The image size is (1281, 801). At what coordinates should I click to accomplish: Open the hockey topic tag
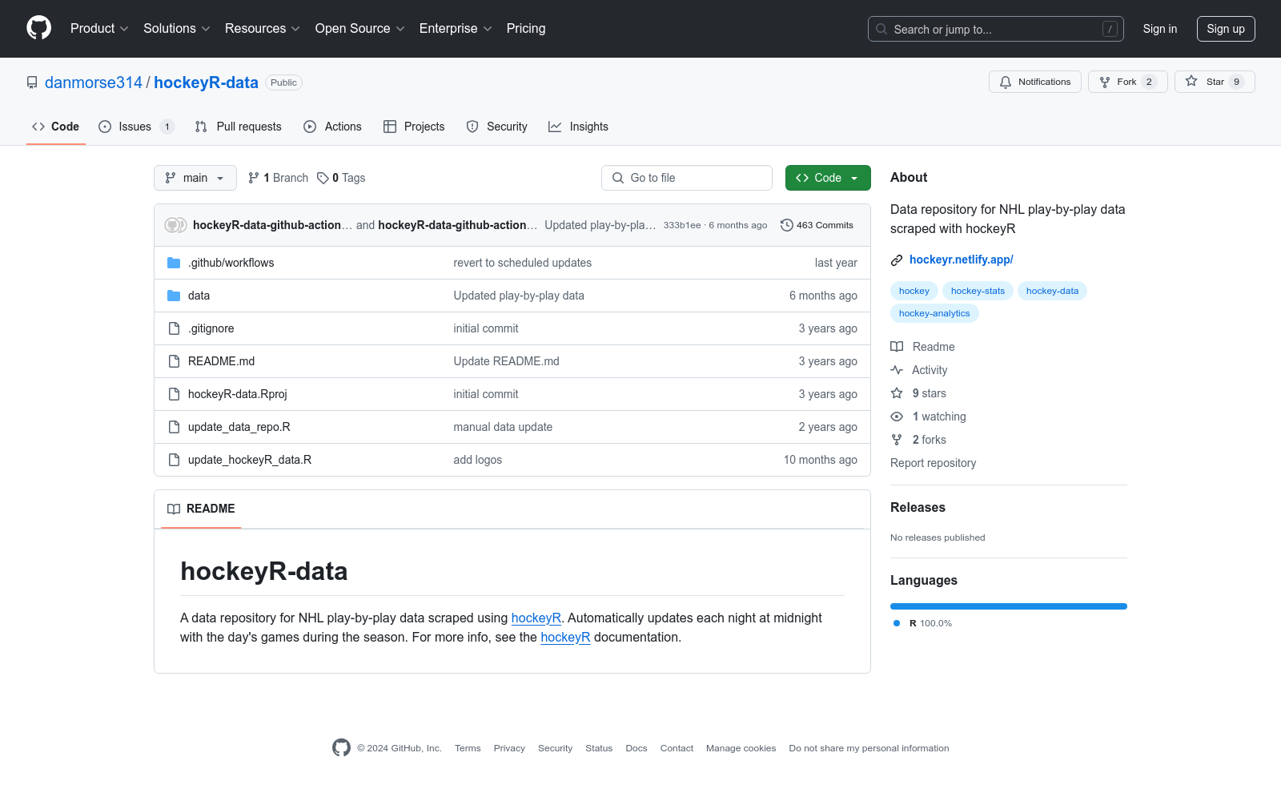pos(914,291)
